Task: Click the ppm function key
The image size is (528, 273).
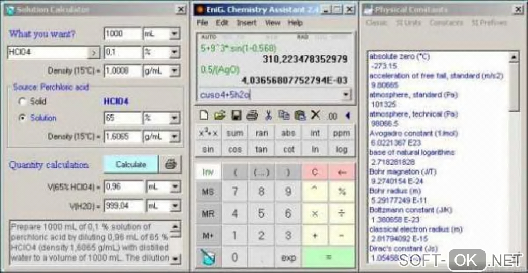Action: pyautogui.click(x=342, y=133)
